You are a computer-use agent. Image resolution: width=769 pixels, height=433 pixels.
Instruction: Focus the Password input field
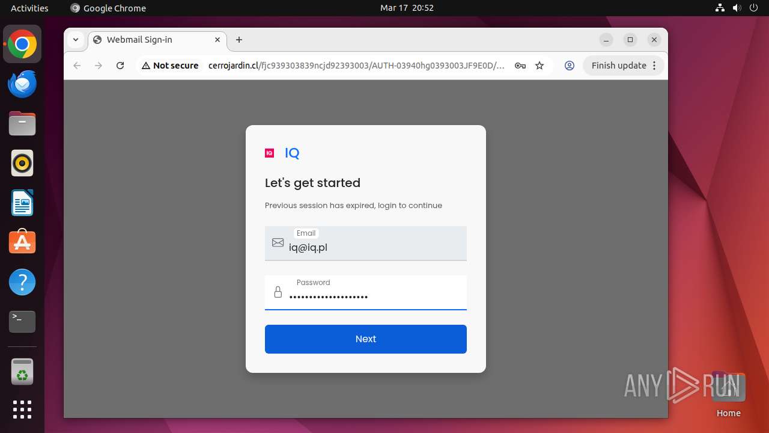tap(366, 293)
